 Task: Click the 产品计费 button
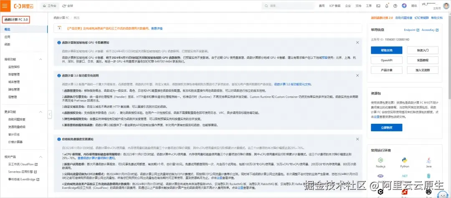[387, 70]
